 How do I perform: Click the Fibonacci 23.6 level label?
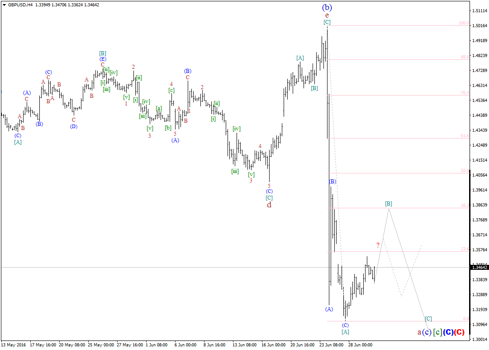464,249
